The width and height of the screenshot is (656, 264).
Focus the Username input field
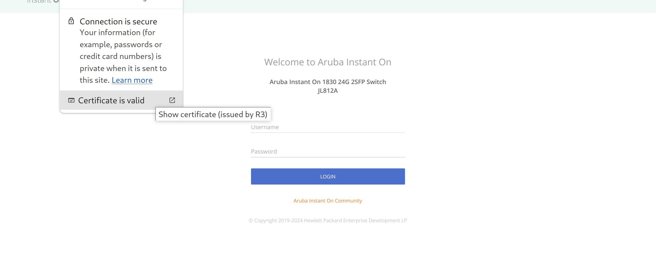[x=328, y=127]
